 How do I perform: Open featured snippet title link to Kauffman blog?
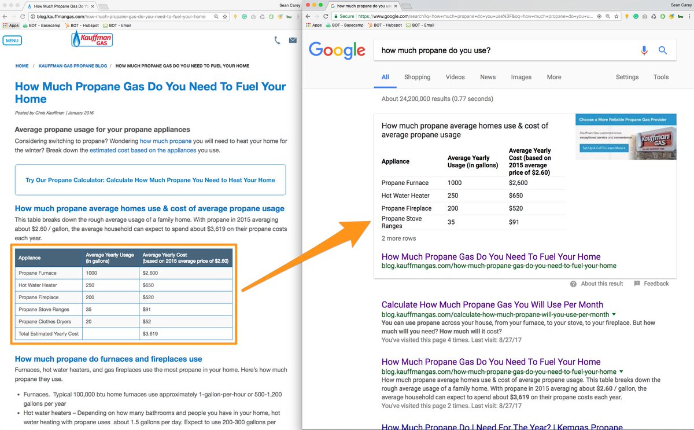pos(491,256)
